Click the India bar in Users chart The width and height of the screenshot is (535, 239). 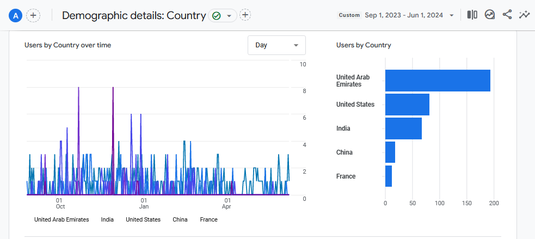pyautogui.click(x=403, y=128)
